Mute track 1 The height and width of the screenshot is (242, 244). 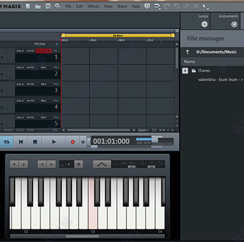click(30, 51)
